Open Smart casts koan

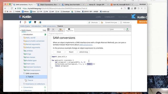30,64
